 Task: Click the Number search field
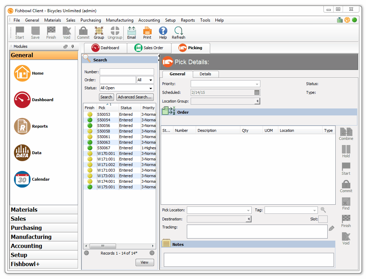127,72
